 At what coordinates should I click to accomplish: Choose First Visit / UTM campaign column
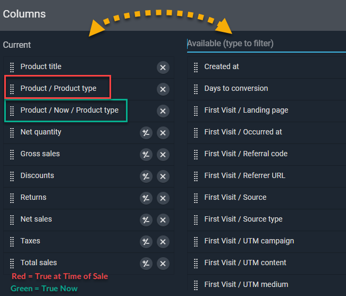point(249,241)
